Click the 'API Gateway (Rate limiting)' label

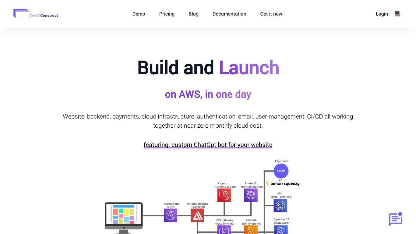[225, 222]
